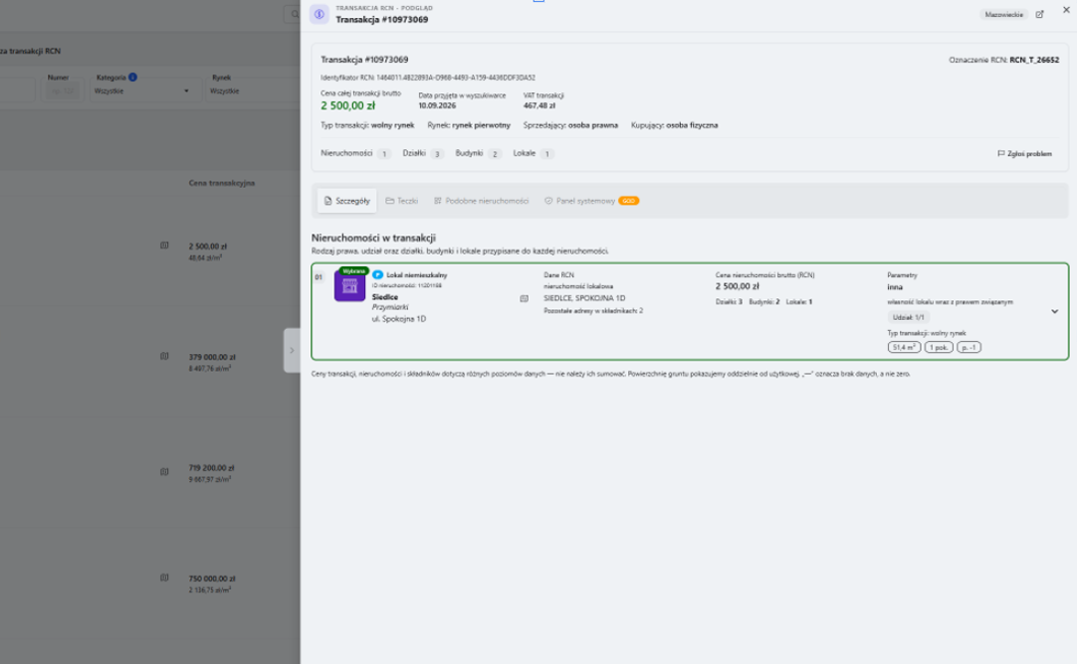Click the icon beside the background 2 500,00 zł row
This screenshot has height=664, width=1077.
(x=164, y=245)
